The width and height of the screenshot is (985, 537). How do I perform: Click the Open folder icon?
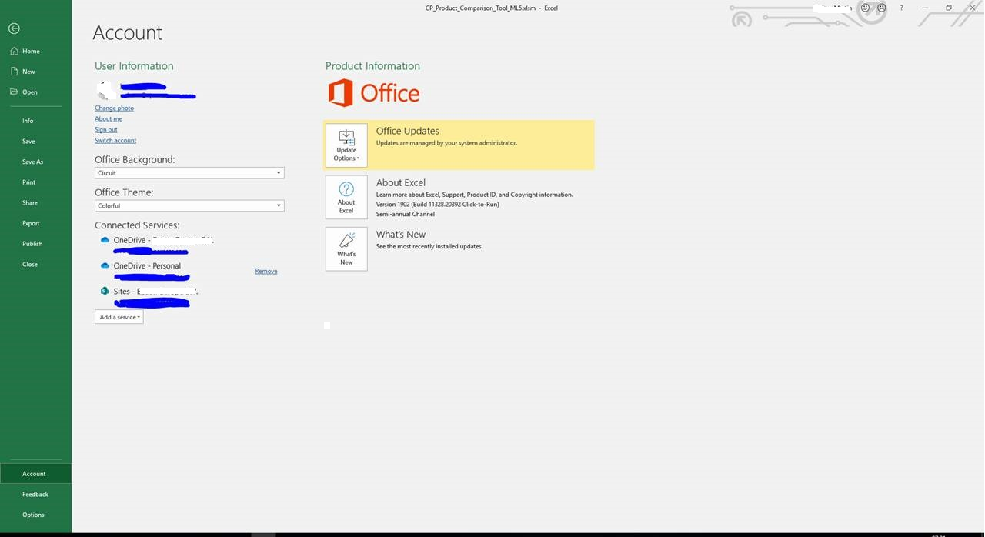tap(14, 92)
